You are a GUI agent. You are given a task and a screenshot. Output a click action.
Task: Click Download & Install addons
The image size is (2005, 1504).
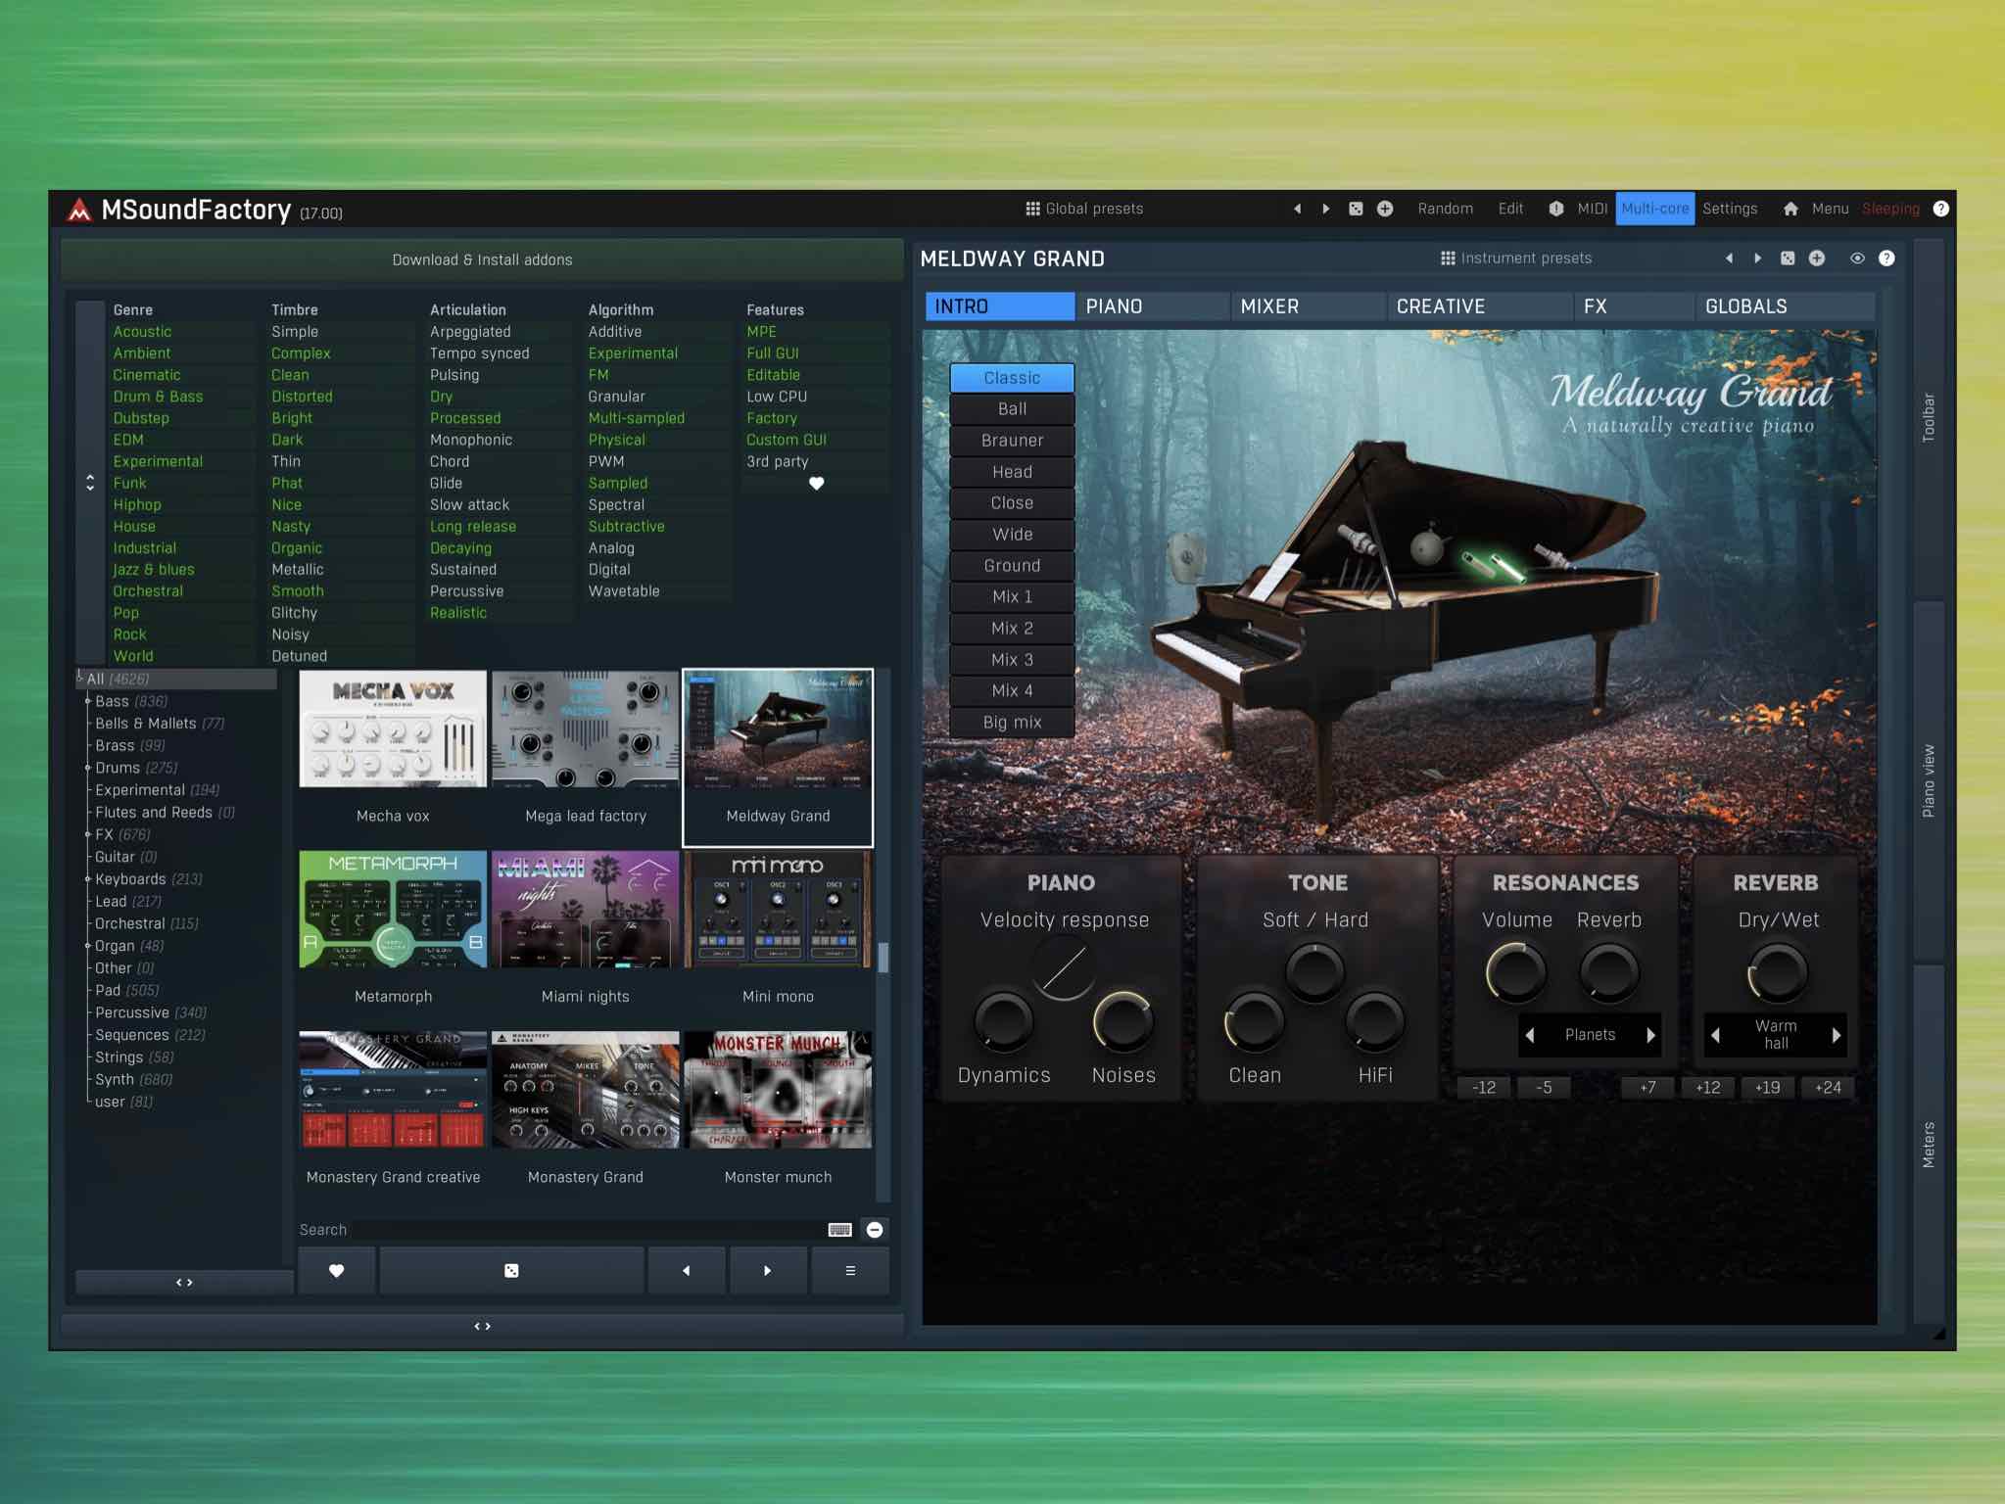482,259
